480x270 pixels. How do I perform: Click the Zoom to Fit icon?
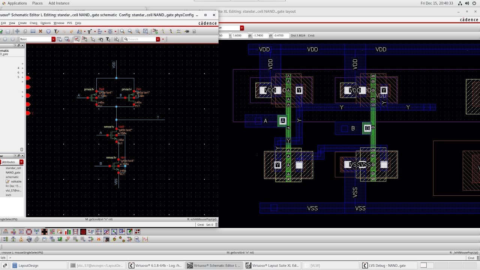[x=138, y=31]
